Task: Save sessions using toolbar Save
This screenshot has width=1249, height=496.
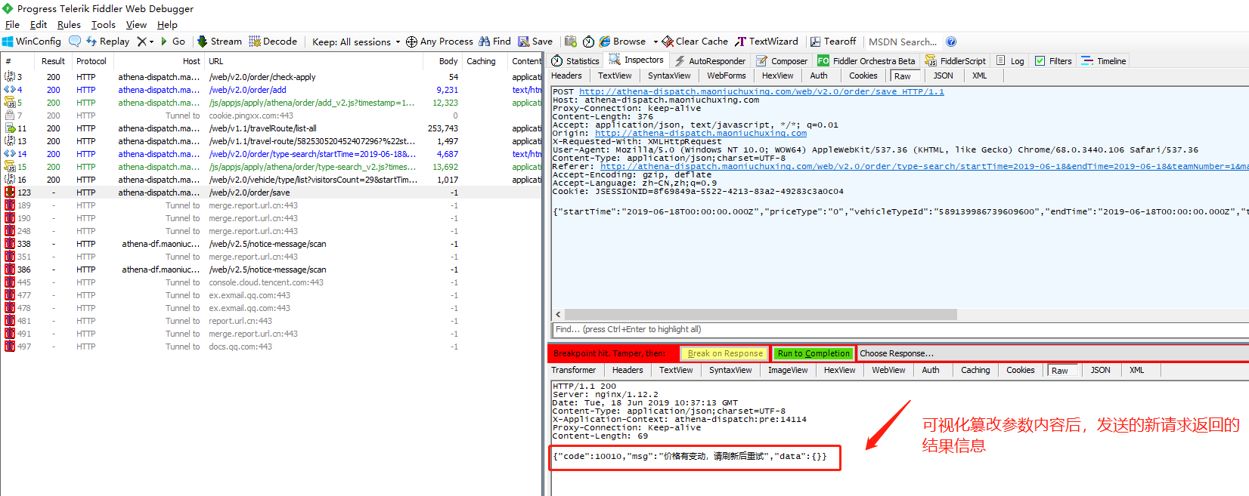Action: (535, 42)
